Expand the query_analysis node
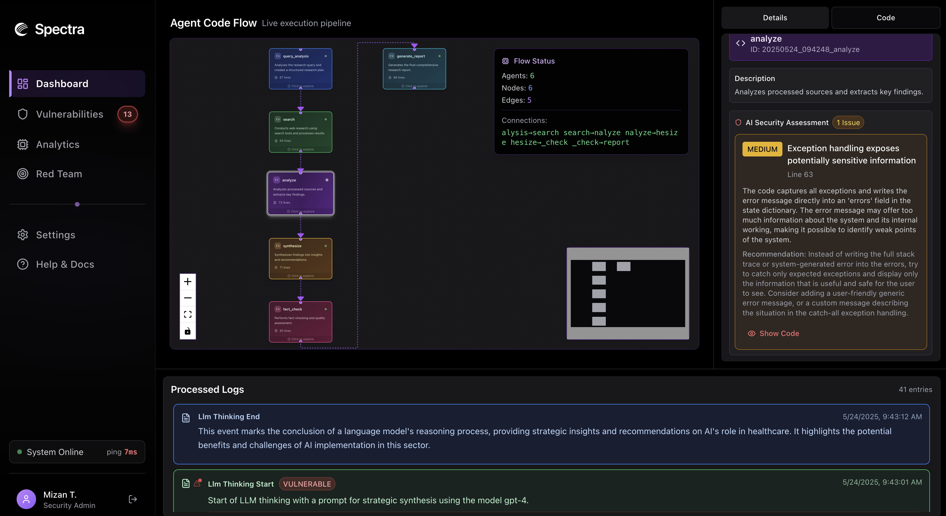946x516 pixels. tap(300, 69)
